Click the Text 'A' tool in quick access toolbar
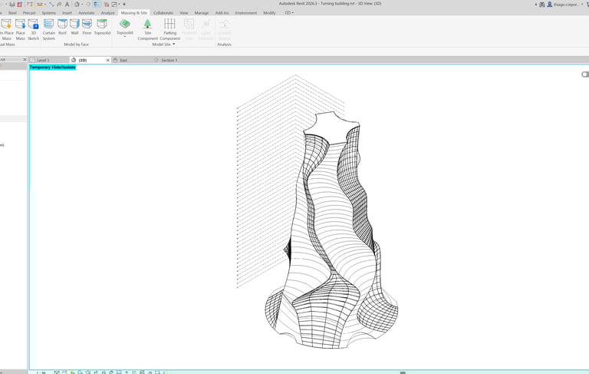The image size is (589, 374). (67, 4)
